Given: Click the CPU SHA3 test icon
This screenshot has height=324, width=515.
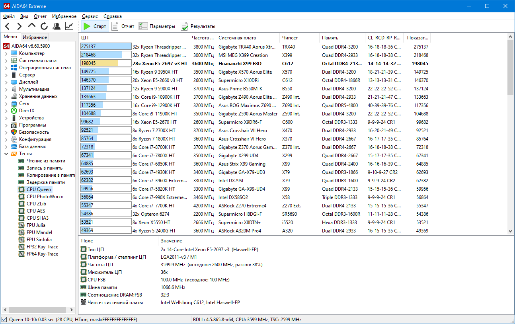Looking at the screenshot, I should pyautogui.click(x=21, y=218).
